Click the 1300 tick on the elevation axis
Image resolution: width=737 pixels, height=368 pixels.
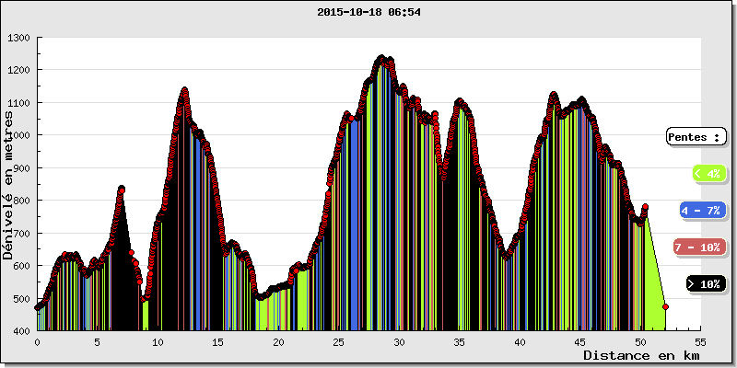tap(19, 38)
